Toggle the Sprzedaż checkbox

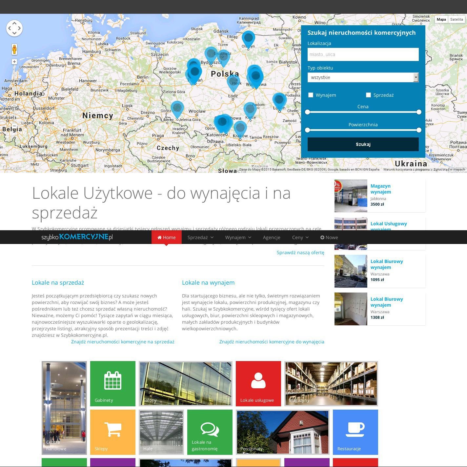tap(368, 95)
